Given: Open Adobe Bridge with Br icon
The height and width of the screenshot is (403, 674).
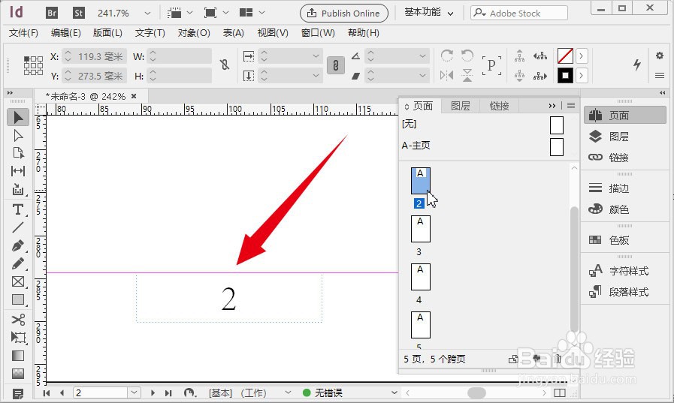Looking at the screenshot, I should tap(52, 13).
